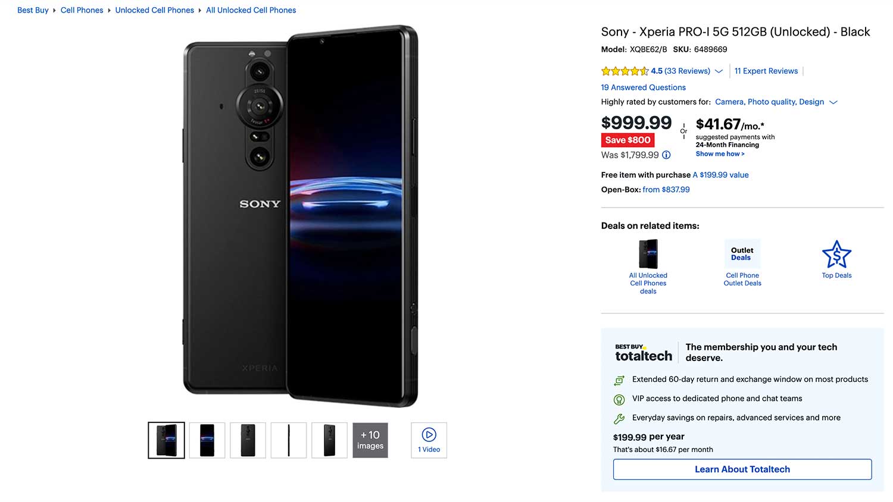Play the 1 Video icon
This screenshot has width=893, height=502.
[x=429, y=435]
